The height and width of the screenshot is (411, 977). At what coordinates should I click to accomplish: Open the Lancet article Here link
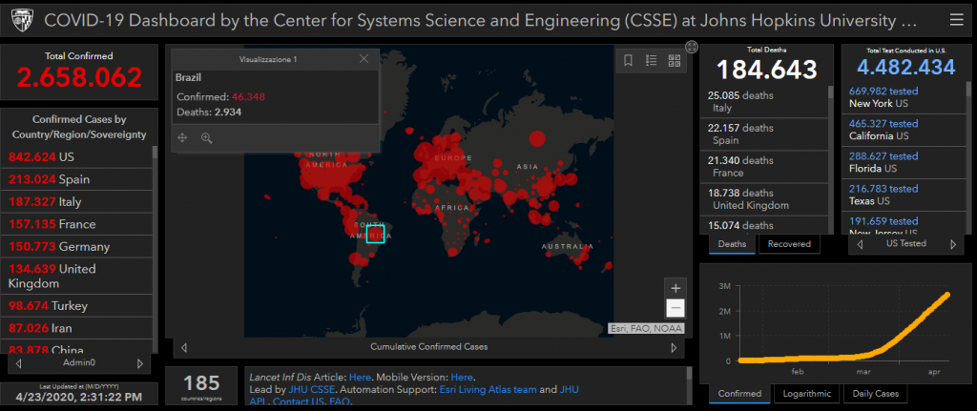click(x=360, y=378)
